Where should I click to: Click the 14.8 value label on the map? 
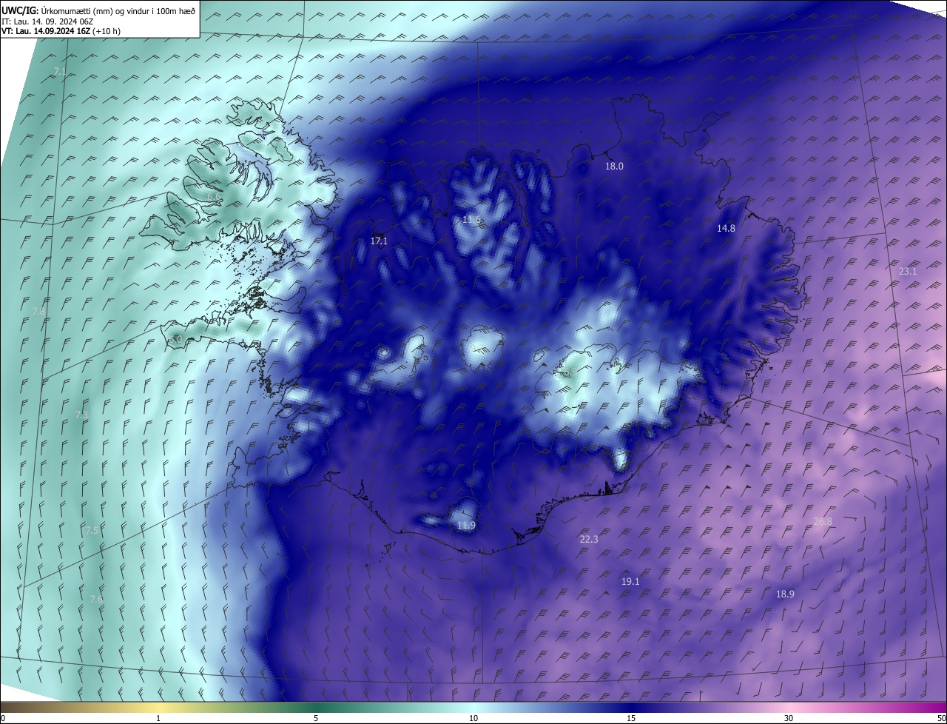pyautogui.click(x=726, y=229)
